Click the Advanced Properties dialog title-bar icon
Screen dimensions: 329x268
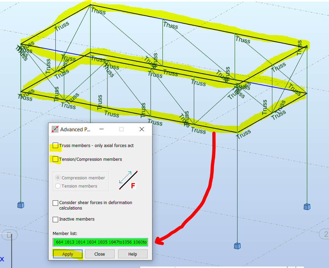coord(55,129)
